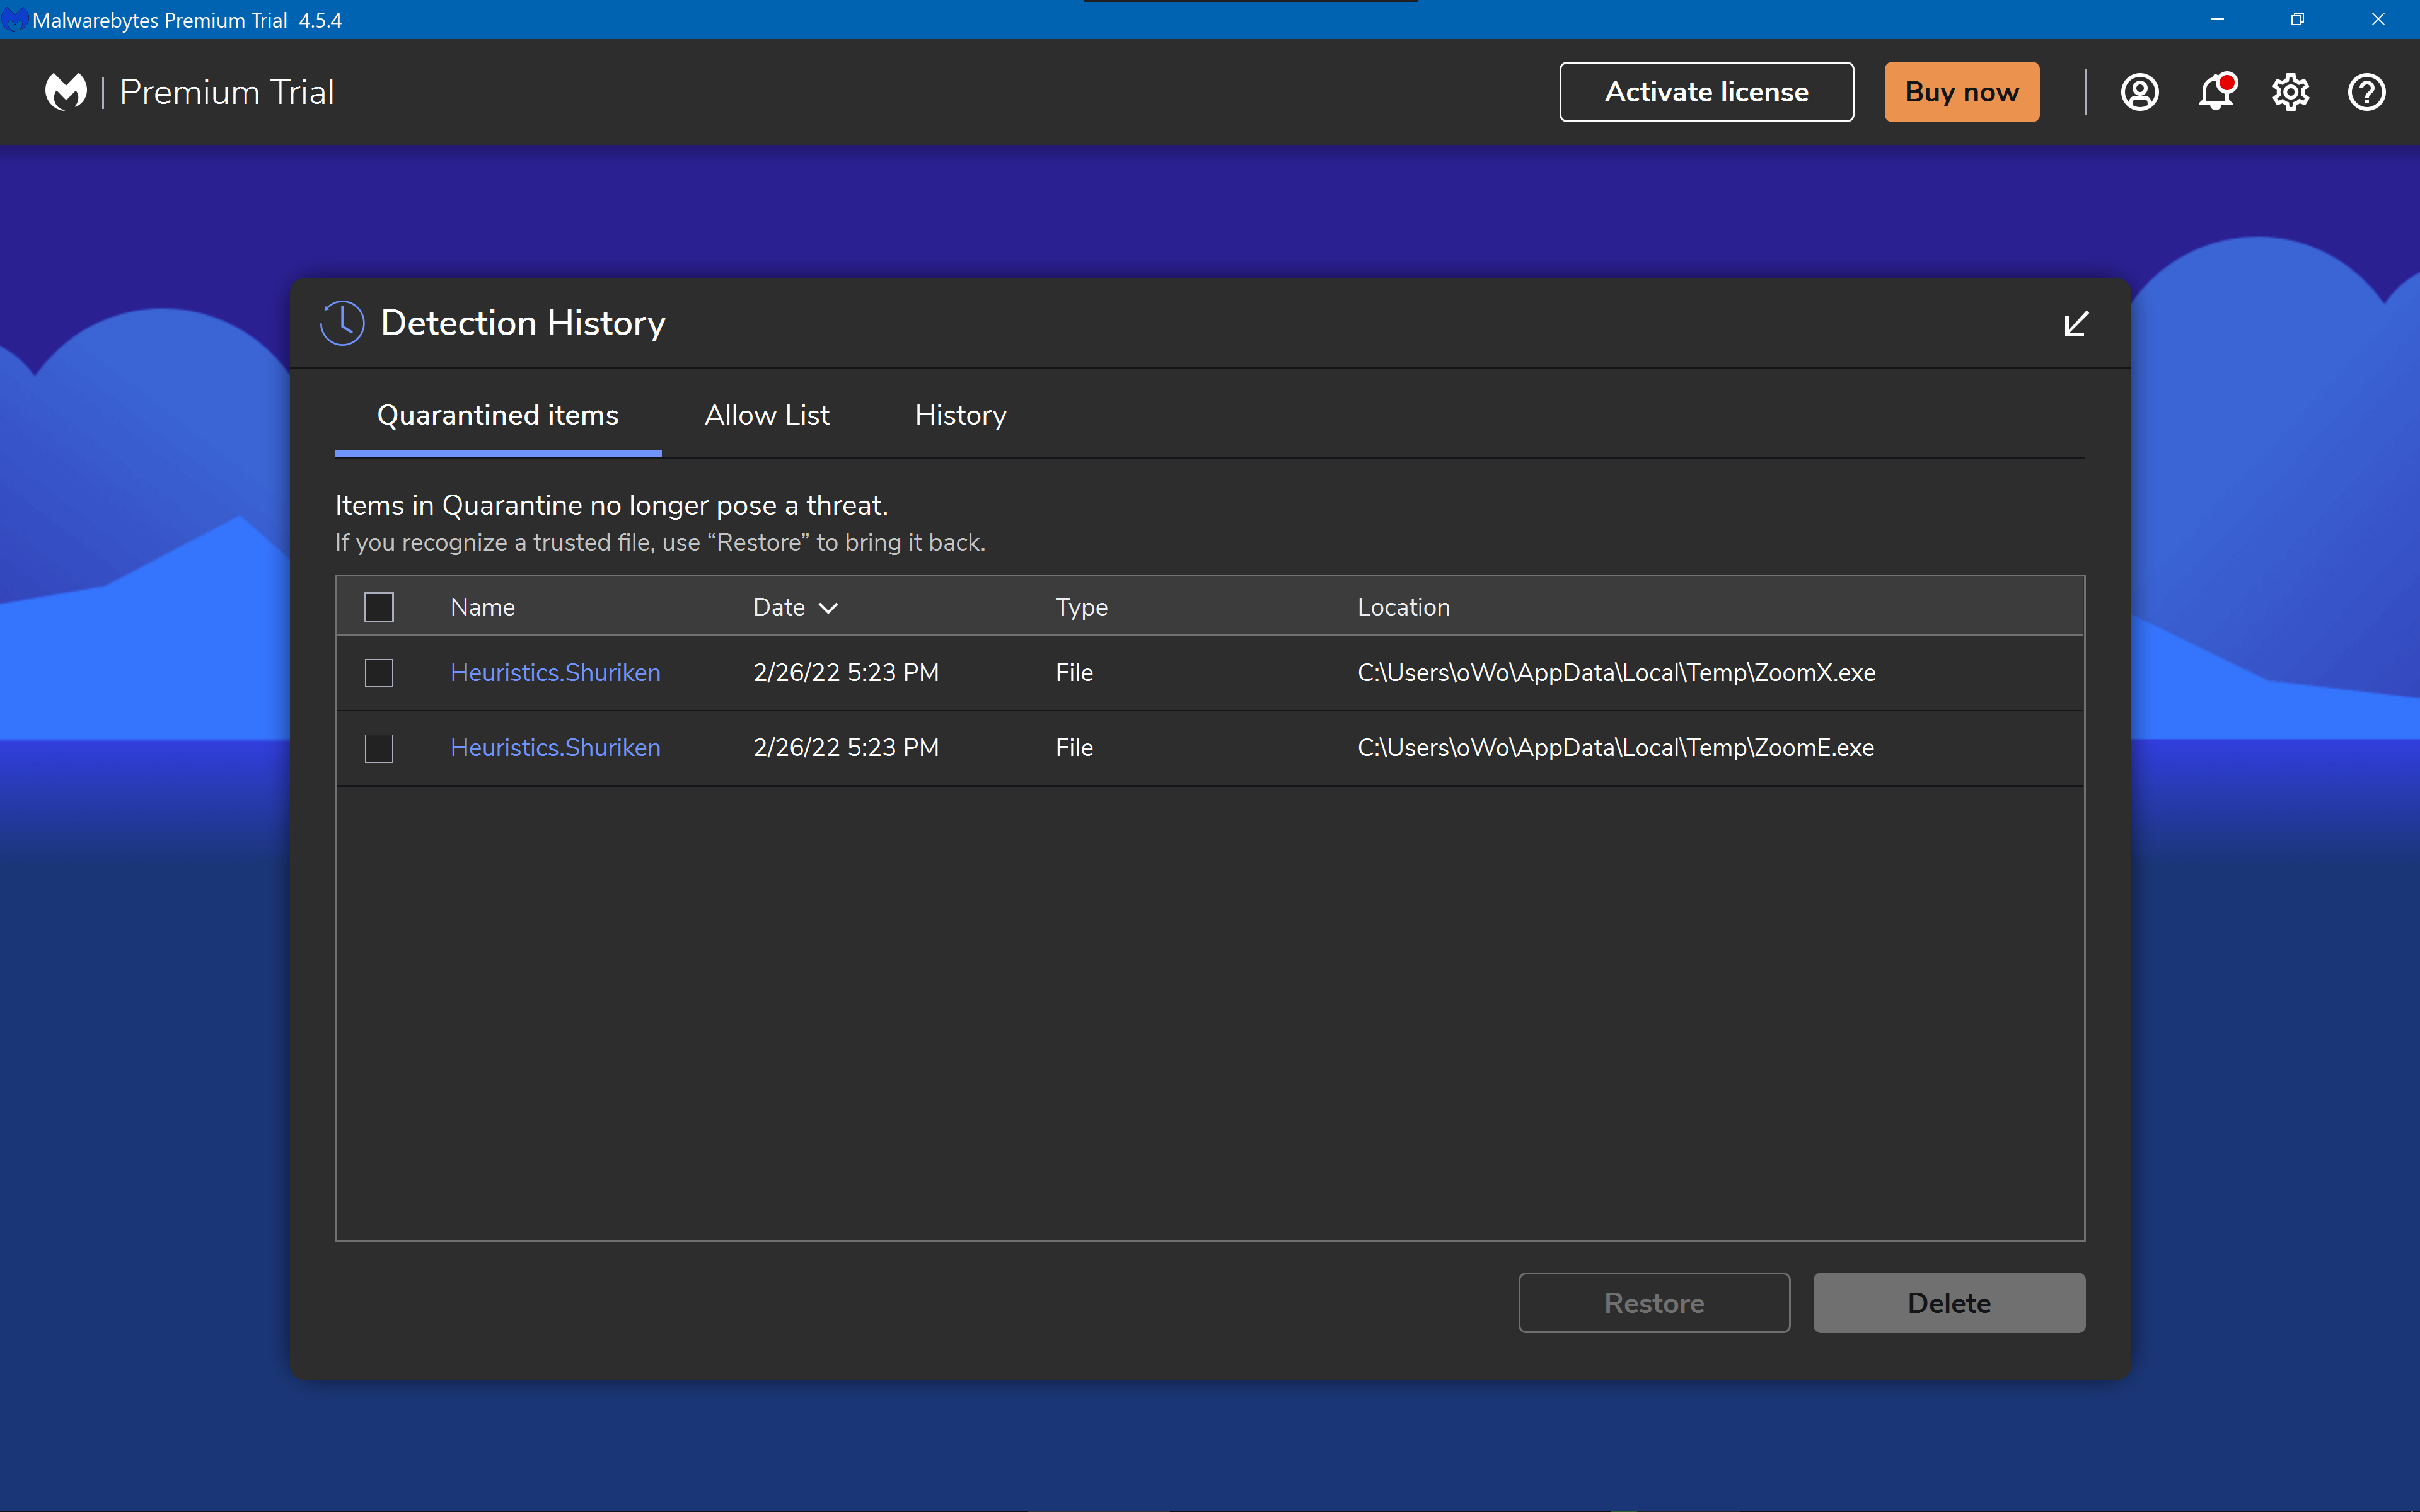Viewport: 2420px width, 1512px height.
Task: Open the help question mark icon
Action: 2366,92
